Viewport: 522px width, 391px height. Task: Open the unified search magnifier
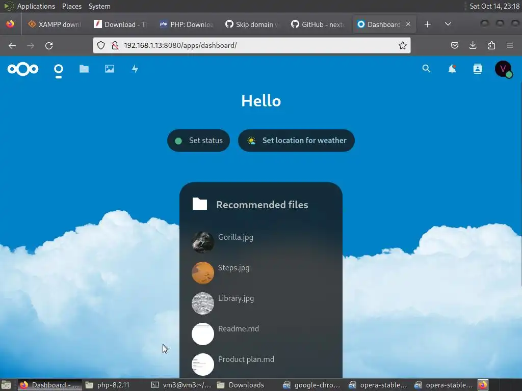[427, 69]
